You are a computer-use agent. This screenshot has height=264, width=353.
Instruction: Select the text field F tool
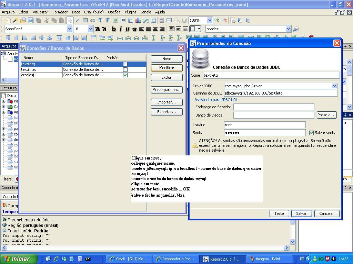point(108,20)
